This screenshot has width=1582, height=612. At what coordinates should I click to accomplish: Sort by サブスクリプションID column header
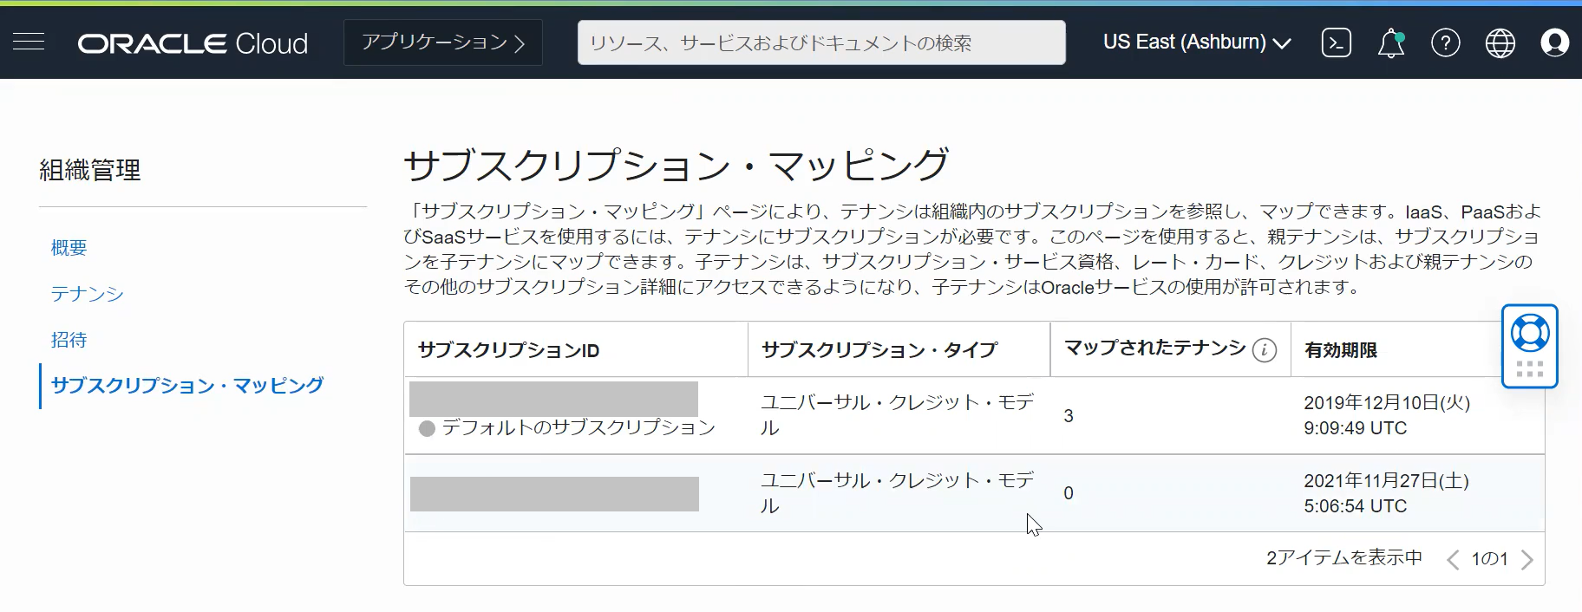508,350
